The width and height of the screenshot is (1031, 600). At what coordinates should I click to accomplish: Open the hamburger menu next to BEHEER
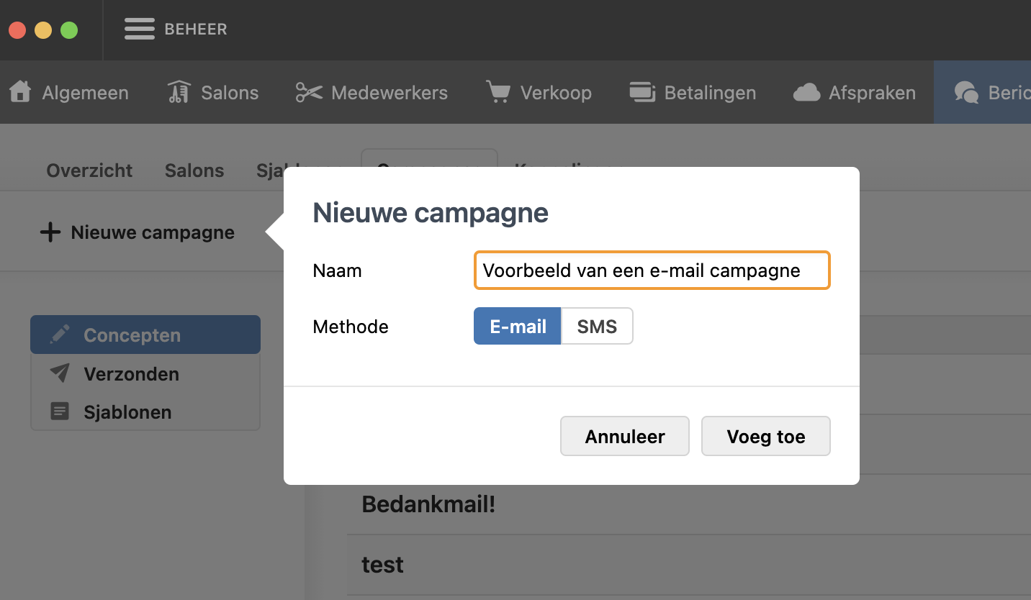point(139,29)
